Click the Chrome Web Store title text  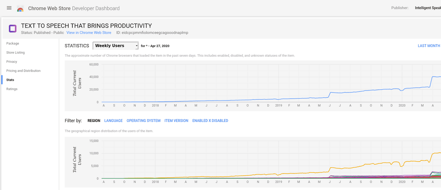click(49, 8)
